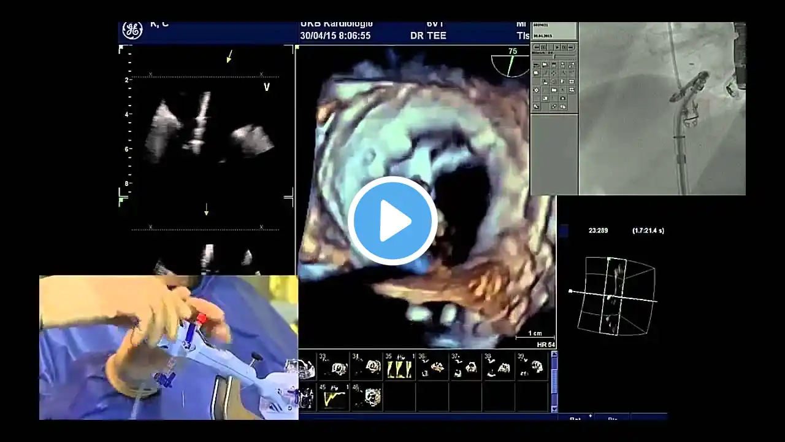The width and height of the screenshot is (785, 442).
Task: Click the first button in the fluoroscopy playback bar
Action: click(536, 47)
